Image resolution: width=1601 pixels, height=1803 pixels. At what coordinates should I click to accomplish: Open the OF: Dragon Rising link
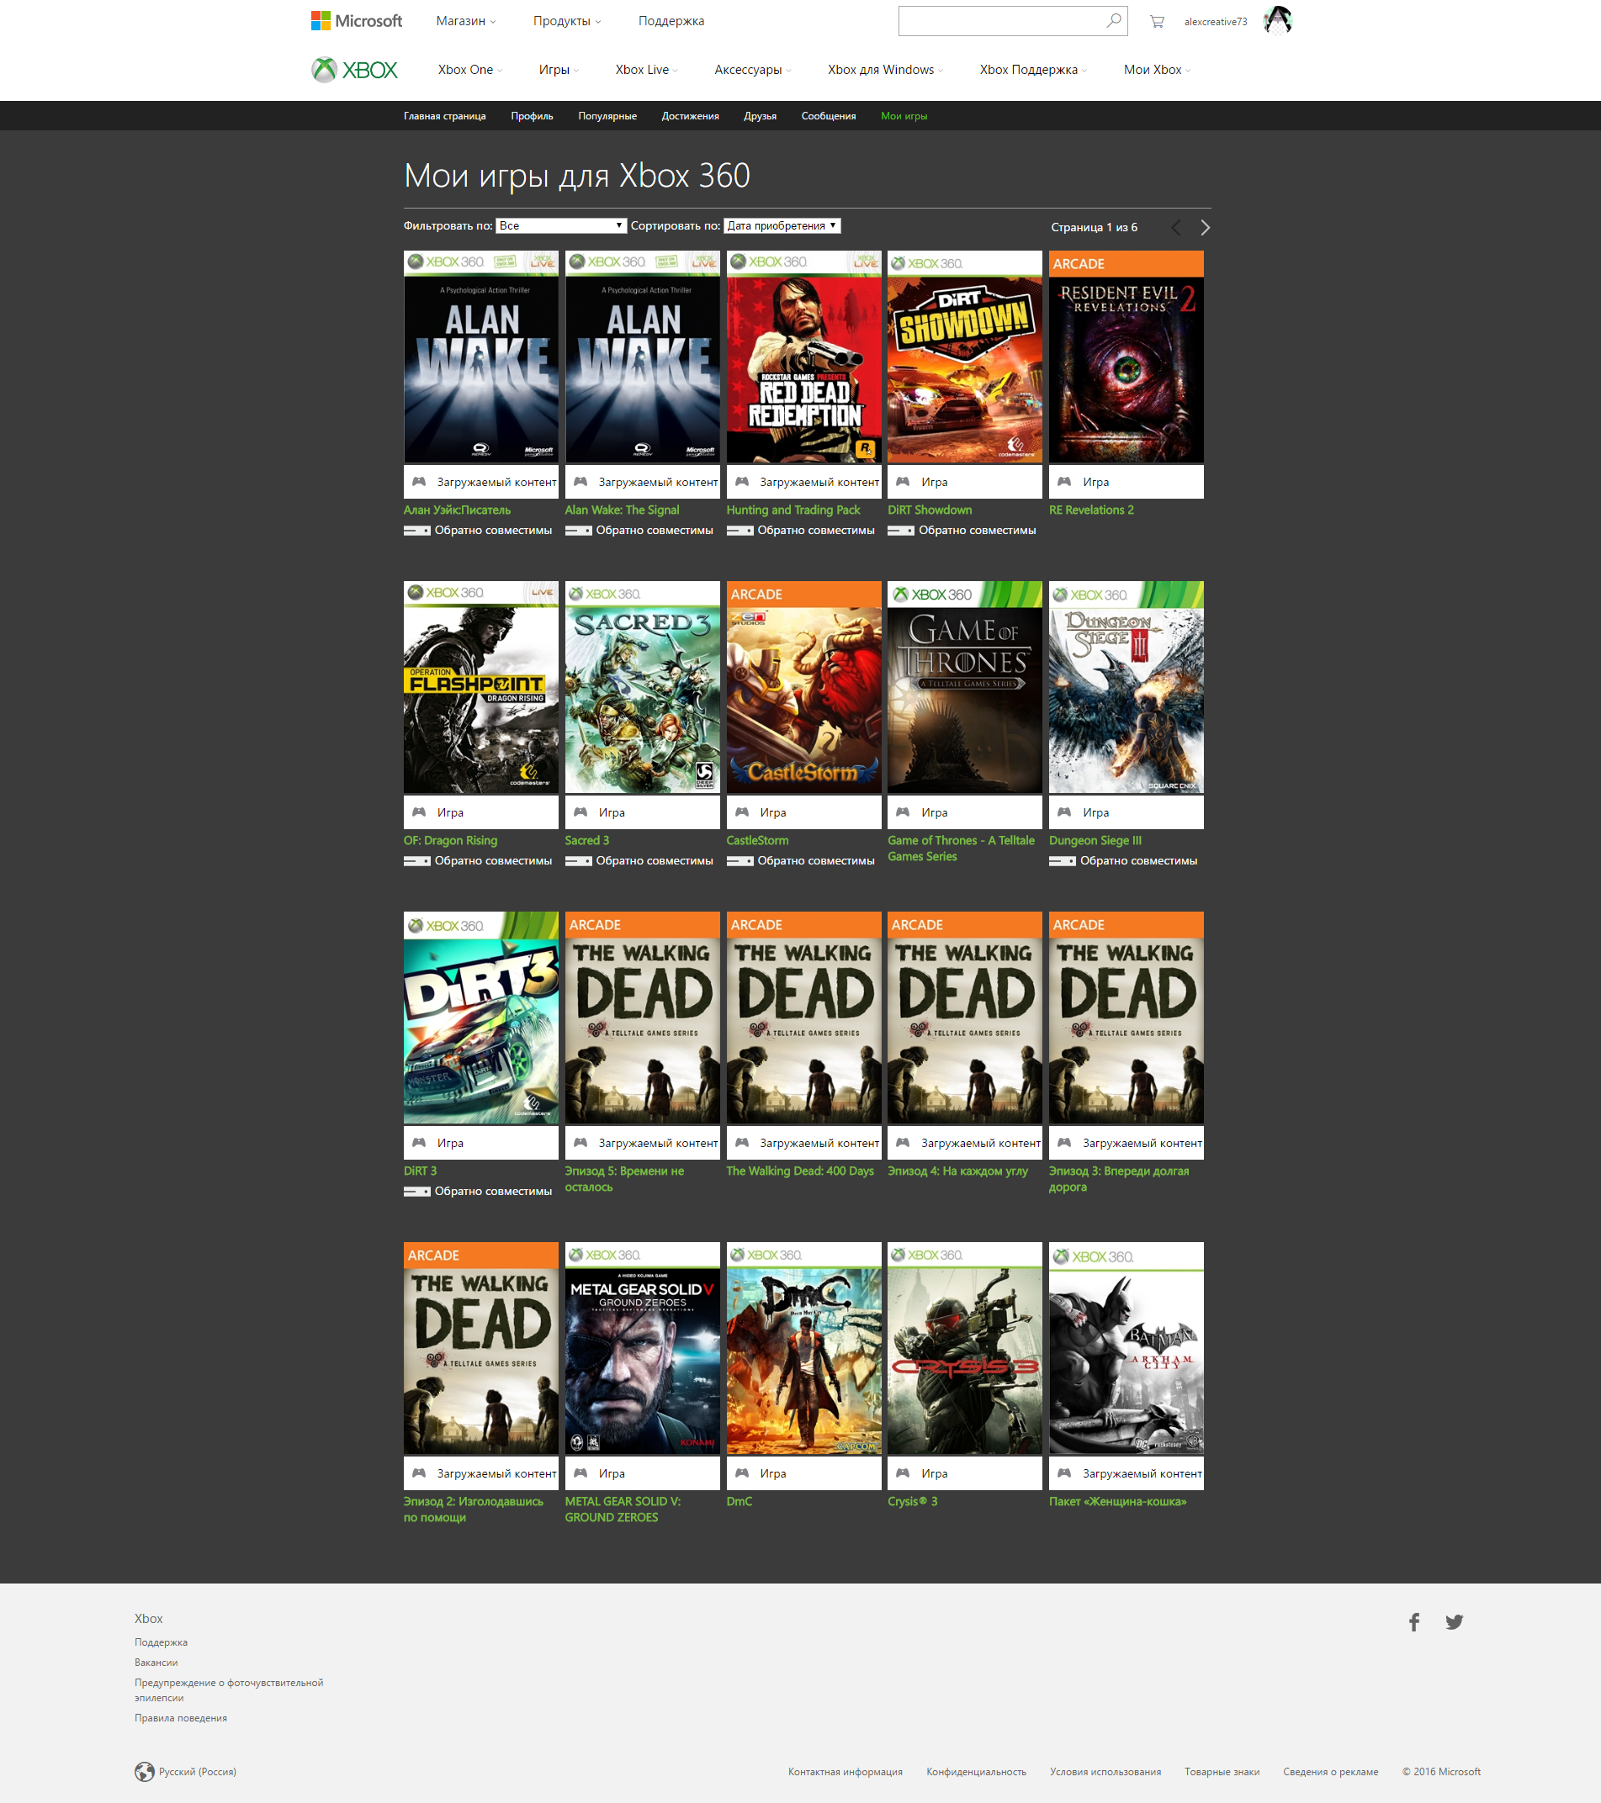tap(450, 841)
